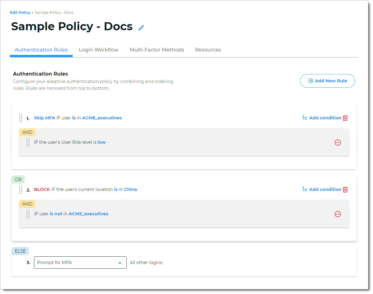This screenshot has width=373, height=294.
Task: Switch to the Login Workflow tab
Action: tap(99, 50)
